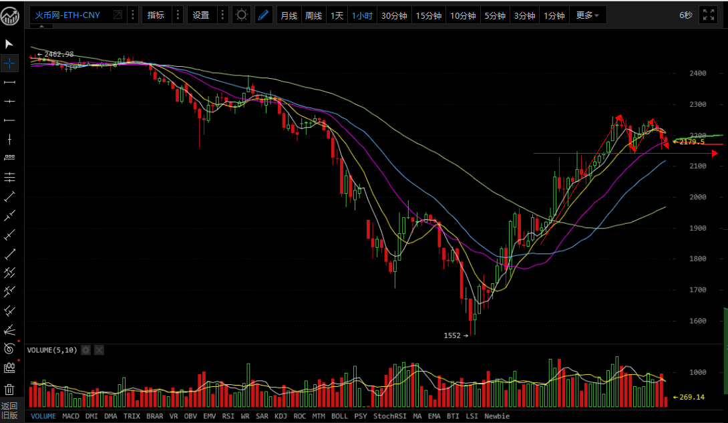This screenshot has height=423, width=728.
Task: Select the 1小时 timeframe radio option
Action: 363,15
